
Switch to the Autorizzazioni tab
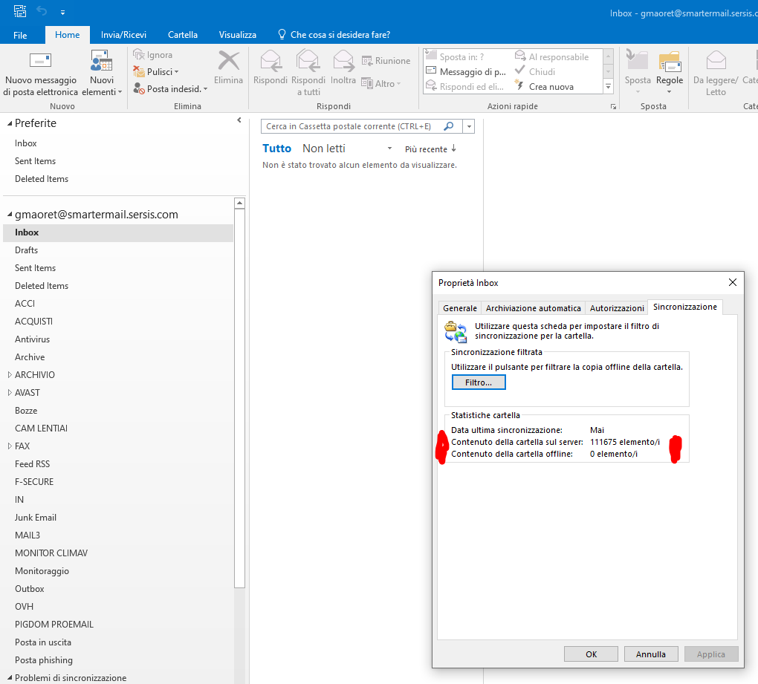tap(617, 307)
